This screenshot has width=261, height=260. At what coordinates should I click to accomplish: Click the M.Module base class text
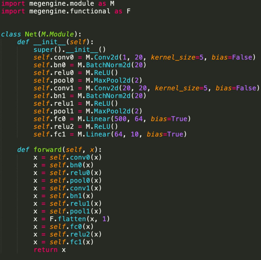[57, 34]
